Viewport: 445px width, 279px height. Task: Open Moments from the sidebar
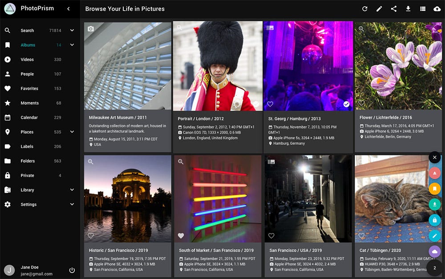click(x=29, y=103)
